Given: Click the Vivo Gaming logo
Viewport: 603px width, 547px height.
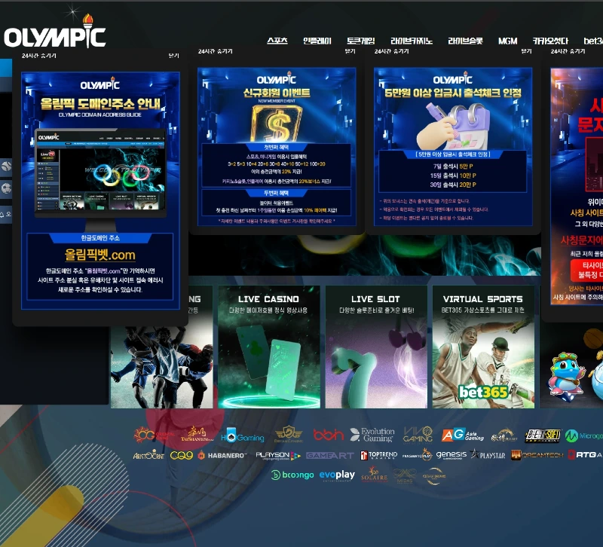Looking at the screenshot, I should coord(418,435).
